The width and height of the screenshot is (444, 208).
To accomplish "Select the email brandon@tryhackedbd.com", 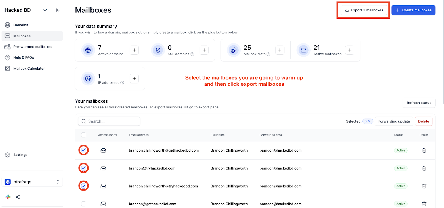I will pos(152,168).
